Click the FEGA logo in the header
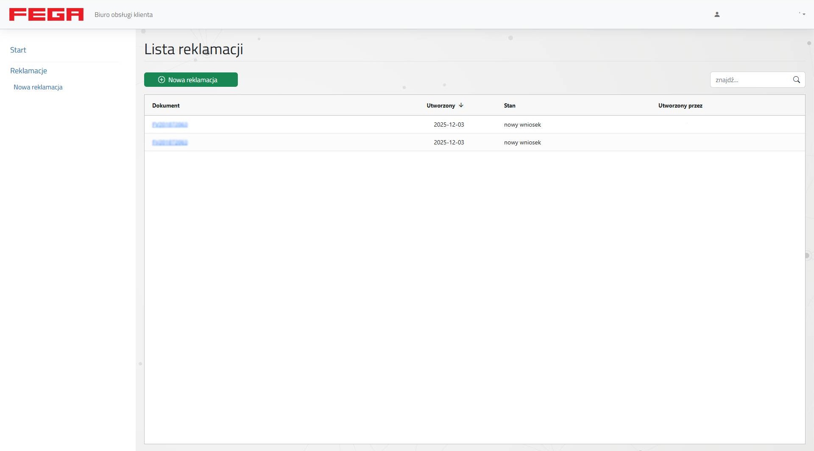Viewport: 814px width, 451px height. [46, 14]
